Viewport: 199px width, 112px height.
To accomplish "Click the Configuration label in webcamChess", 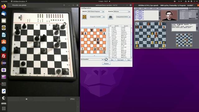I will (86, 8).
